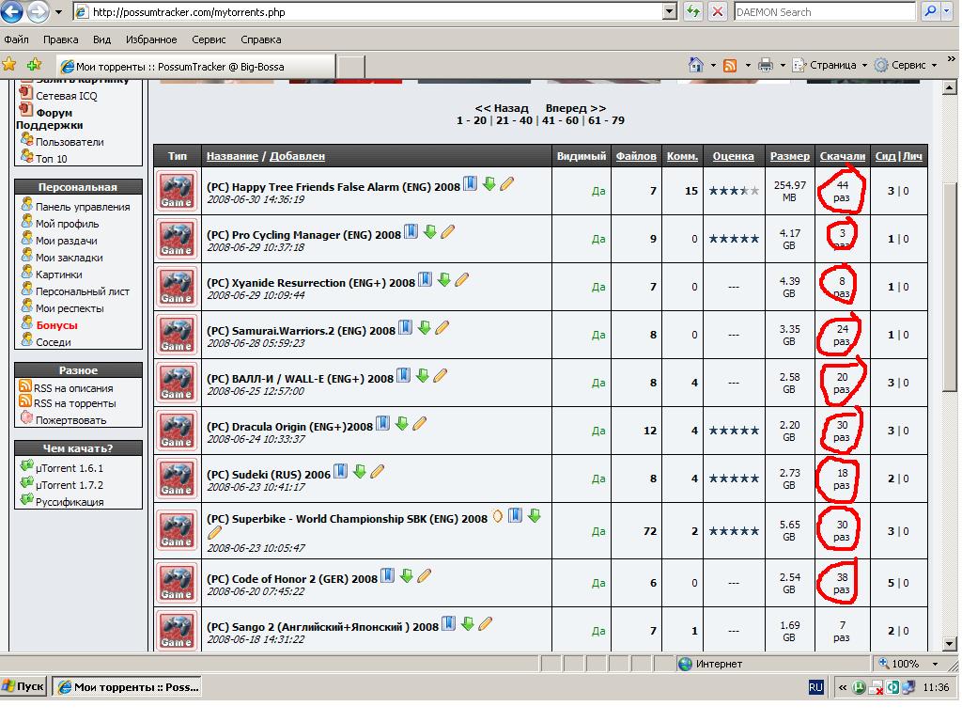Go to torrents page 21 - 40
Image resolution: width=962 pixels, height=722 pixels.
point(514,120)
